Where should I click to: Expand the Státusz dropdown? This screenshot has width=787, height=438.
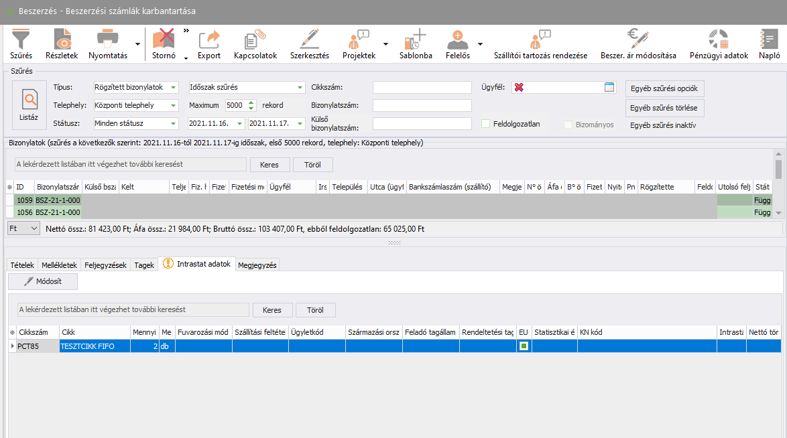coord(174,123)
